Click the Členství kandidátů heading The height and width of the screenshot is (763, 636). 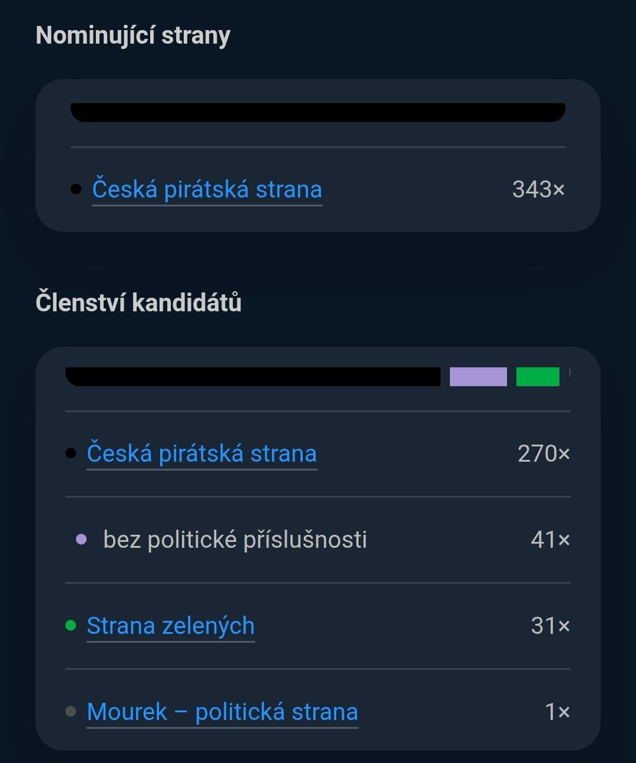[x=138, y=302]
